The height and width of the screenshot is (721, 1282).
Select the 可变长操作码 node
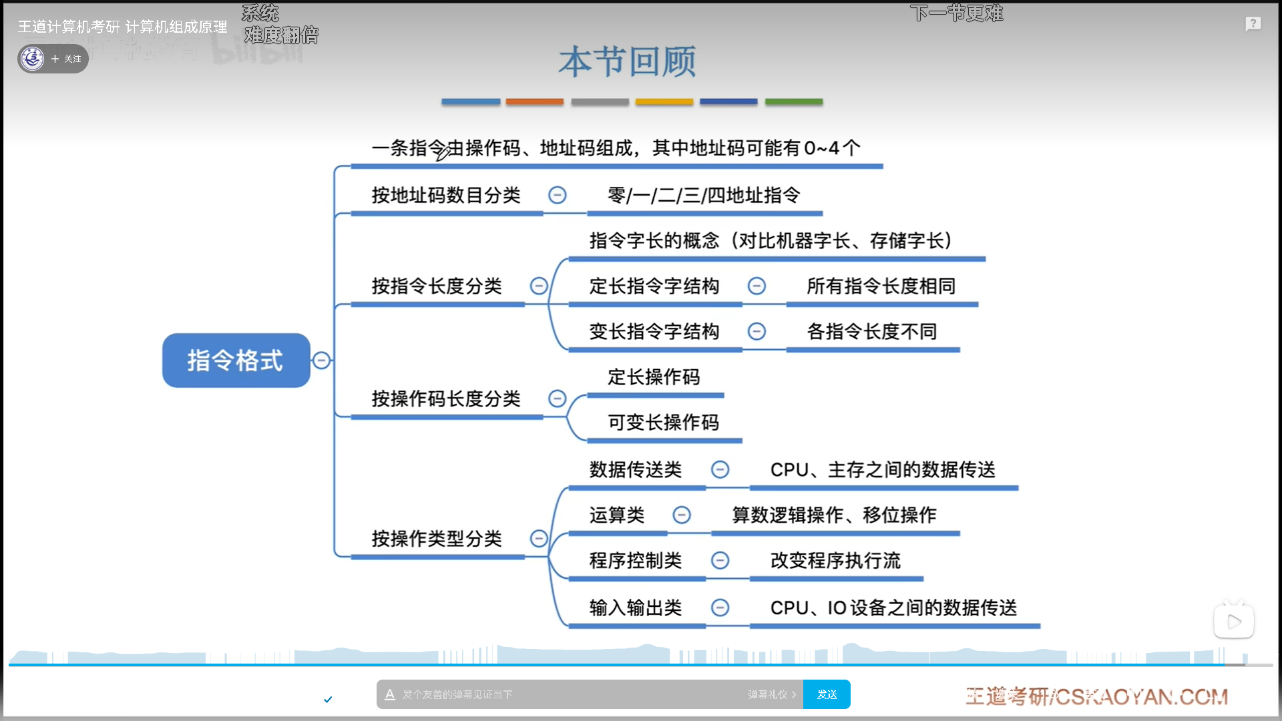(663, 423)
